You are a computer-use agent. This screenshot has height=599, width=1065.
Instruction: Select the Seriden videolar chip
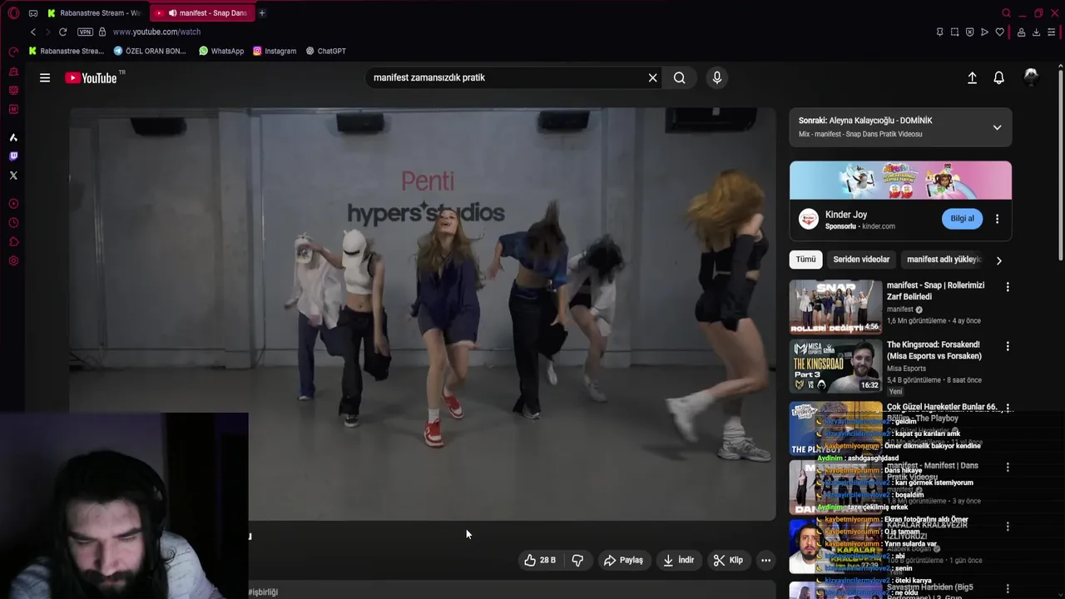click(x=861, y=260)
